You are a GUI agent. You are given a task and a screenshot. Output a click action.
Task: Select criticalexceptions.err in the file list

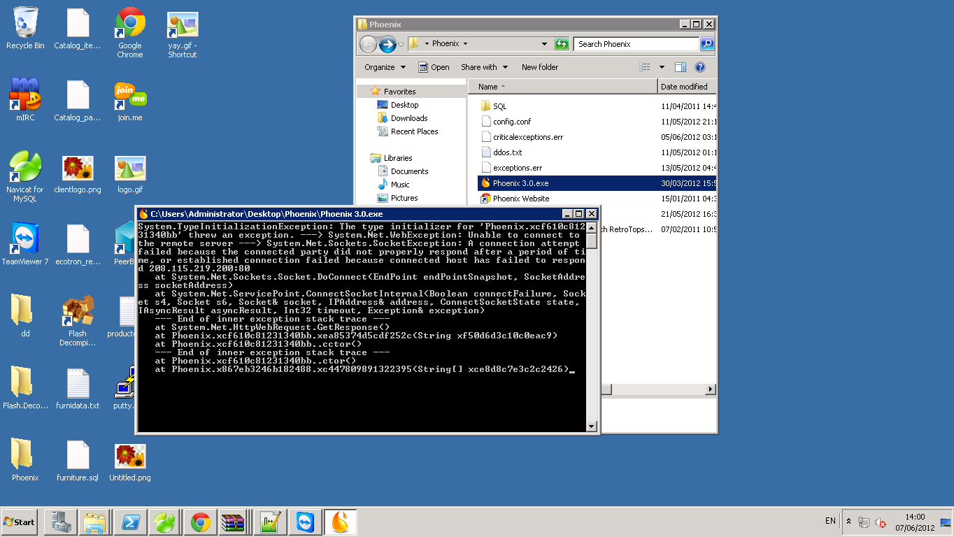tap(528, 137)
